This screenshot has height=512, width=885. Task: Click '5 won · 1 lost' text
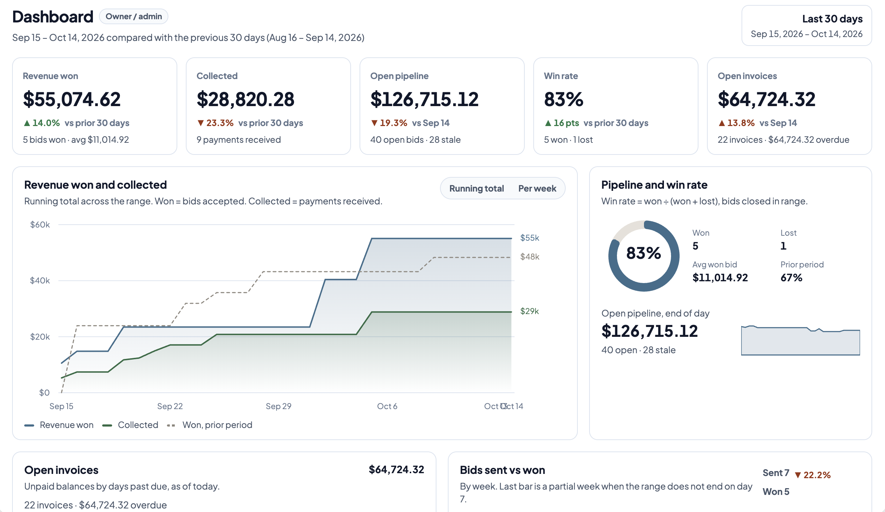(568, 140)
